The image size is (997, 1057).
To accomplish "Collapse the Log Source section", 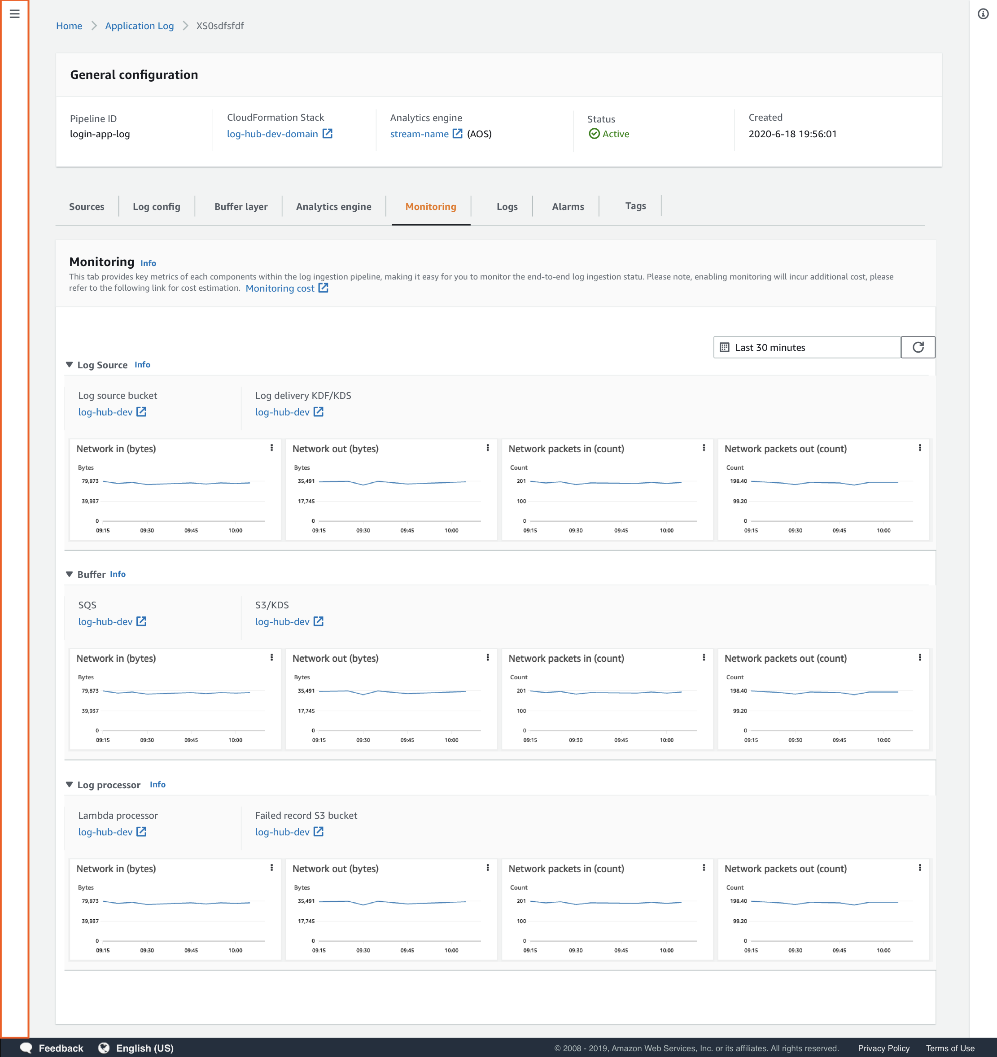I will click(x=69, y=365).
